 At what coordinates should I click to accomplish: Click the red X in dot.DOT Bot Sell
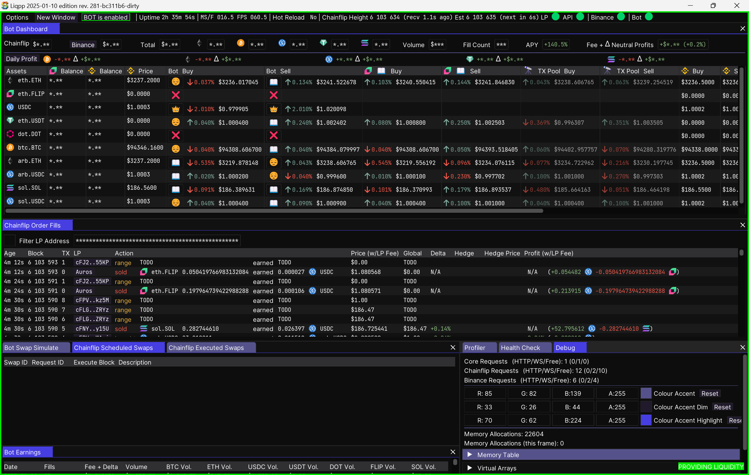tap(274, 136)
